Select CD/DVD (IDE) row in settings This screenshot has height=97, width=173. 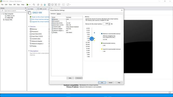click(x=67, y=27)
